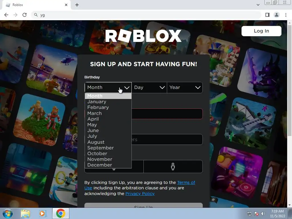Choose the Month placeholder option

click(x=108, y=96)
